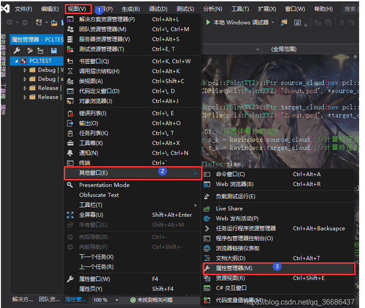The width and height of the screenshot is (365, 308).
Task: Select the wrench Properties icon in Property Manager toolbar
Action: (x=17, y=51)
